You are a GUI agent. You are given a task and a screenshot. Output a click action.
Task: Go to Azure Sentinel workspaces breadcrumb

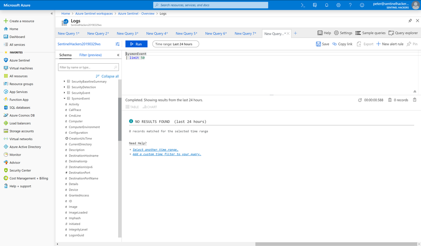pyautogui.click(x=94, y=14)
